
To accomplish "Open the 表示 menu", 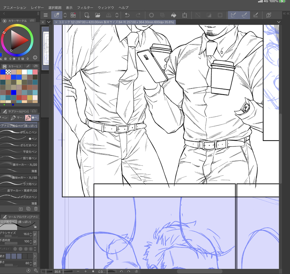I will (x=69, y=8).
